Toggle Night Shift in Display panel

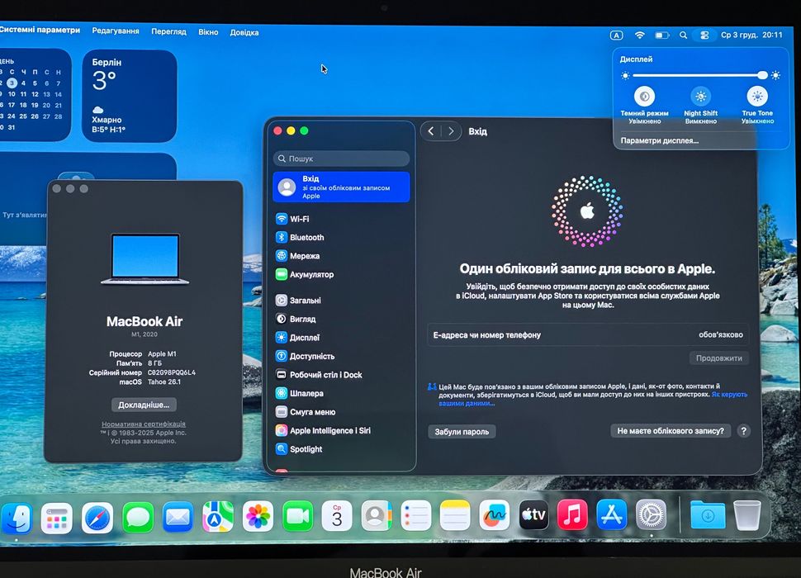pos(701,97)
